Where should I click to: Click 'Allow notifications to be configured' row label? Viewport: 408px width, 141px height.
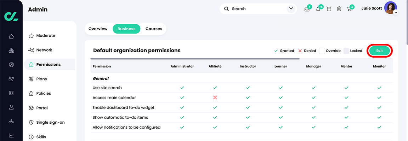(x=126, y=127)
